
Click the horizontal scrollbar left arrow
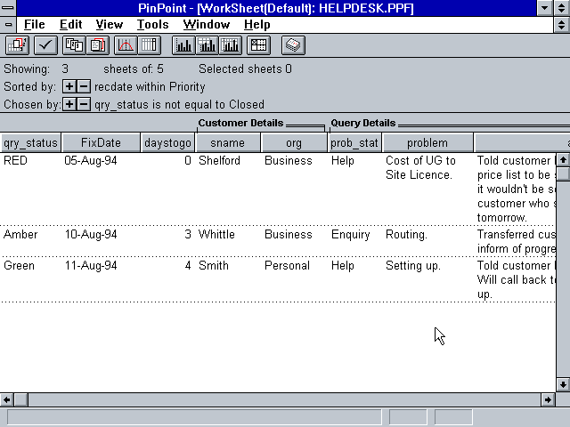[x=6, y=399]
